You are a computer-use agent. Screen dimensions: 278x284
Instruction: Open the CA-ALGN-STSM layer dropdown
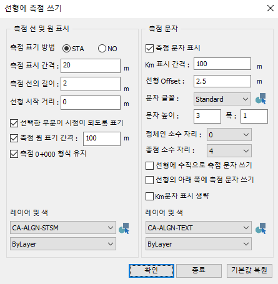63,228
